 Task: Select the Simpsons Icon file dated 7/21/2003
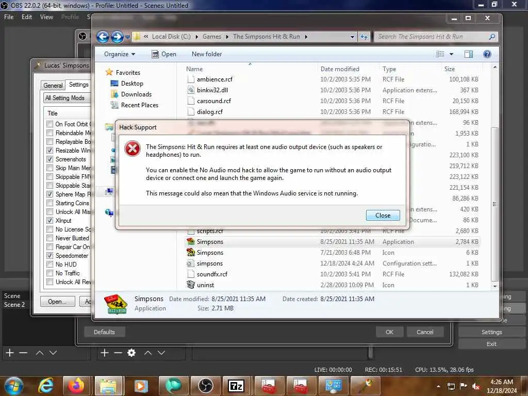tap(210, 252)
